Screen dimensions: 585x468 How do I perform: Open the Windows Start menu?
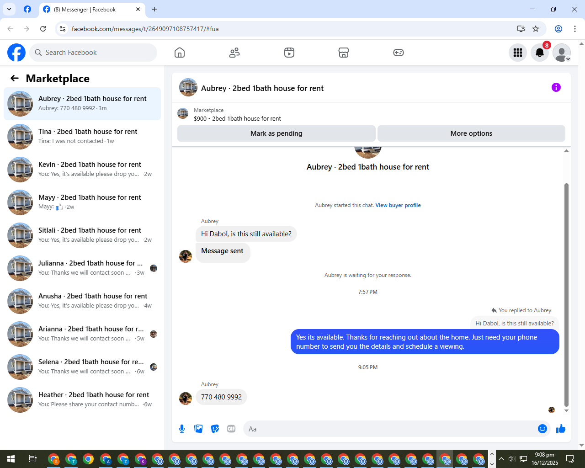point(11,459)
